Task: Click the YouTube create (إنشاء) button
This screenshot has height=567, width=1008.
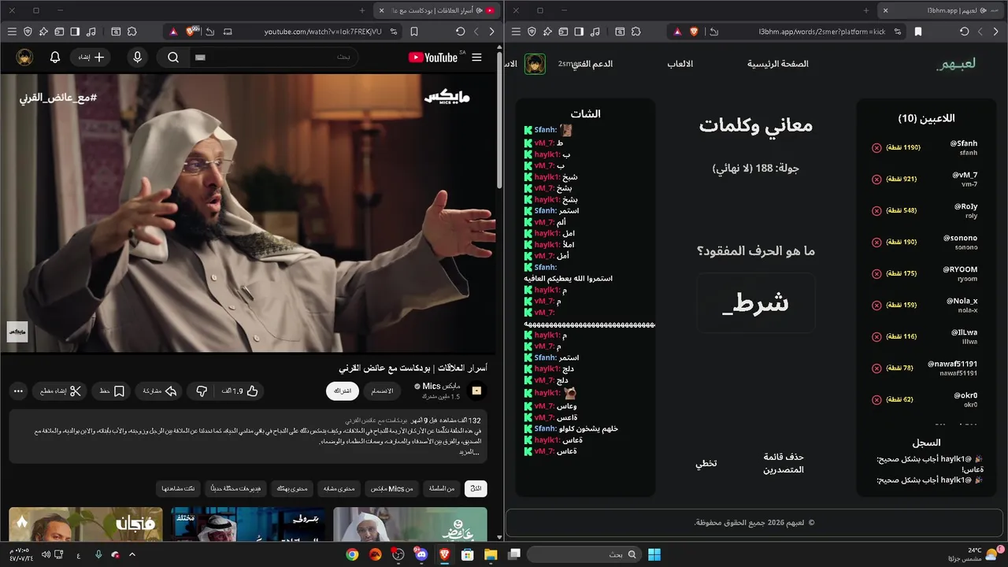Action: 91,57
